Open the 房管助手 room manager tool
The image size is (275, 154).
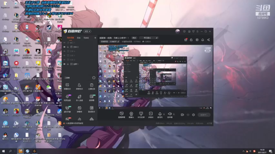click(79, 87)
